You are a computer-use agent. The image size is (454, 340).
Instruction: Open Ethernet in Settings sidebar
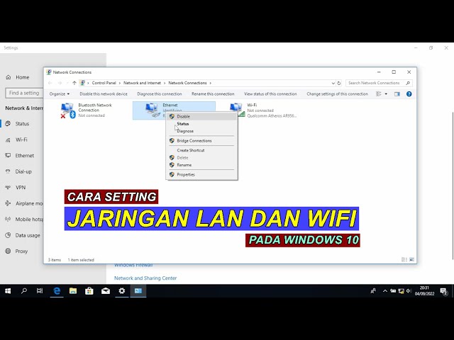tap(25, 156)
